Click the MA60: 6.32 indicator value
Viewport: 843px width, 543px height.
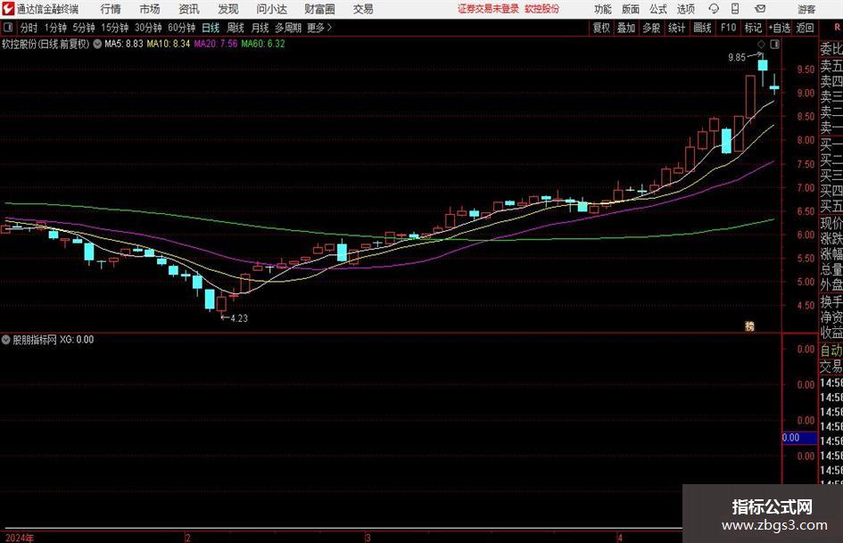click(263, 44)
